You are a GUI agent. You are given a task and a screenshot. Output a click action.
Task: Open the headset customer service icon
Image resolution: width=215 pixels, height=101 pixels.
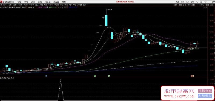click(x=197, y=2)
